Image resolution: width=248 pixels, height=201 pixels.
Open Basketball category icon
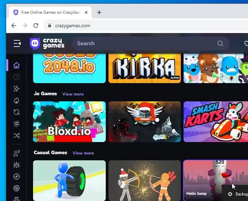pos(17,188)
